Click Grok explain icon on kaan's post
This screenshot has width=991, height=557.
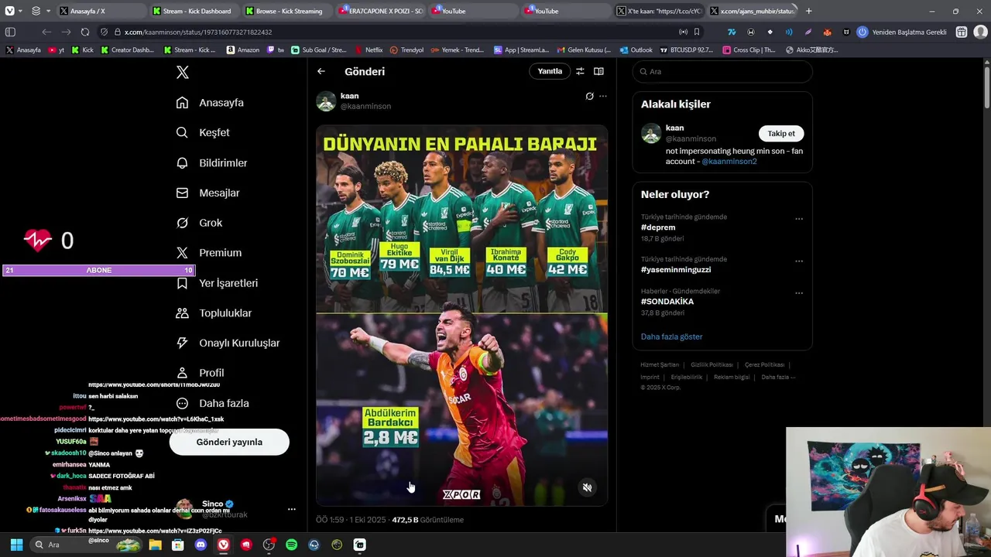[589, 96]
